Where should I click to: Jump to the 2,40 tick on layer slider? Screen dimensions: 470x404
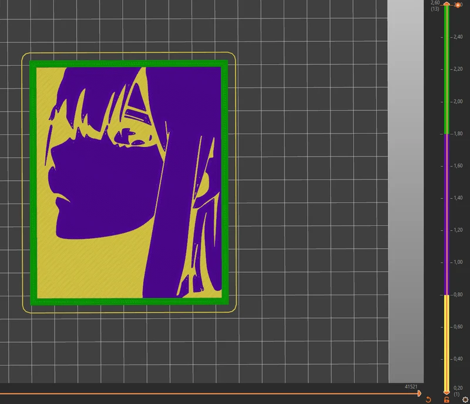click(x=458, y=37)
